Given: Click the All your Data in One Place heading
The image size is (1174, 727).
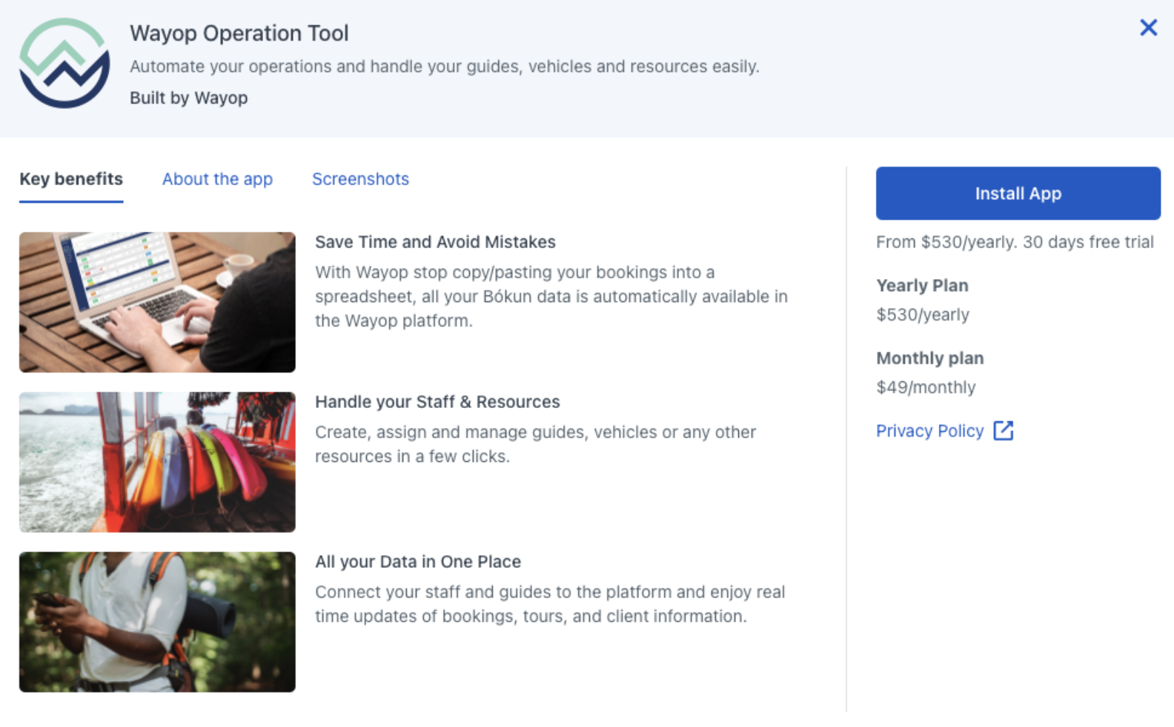Looking at the screenshot, I should click(418, 562).
